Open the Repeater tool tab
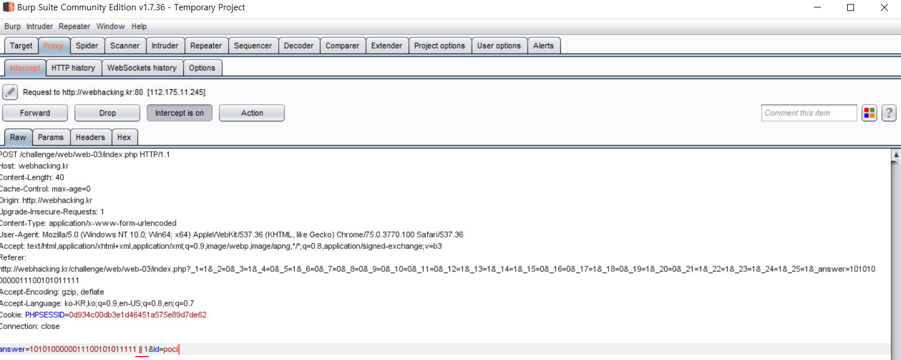This screenshot has width=901, height=360. coord(206,45)
